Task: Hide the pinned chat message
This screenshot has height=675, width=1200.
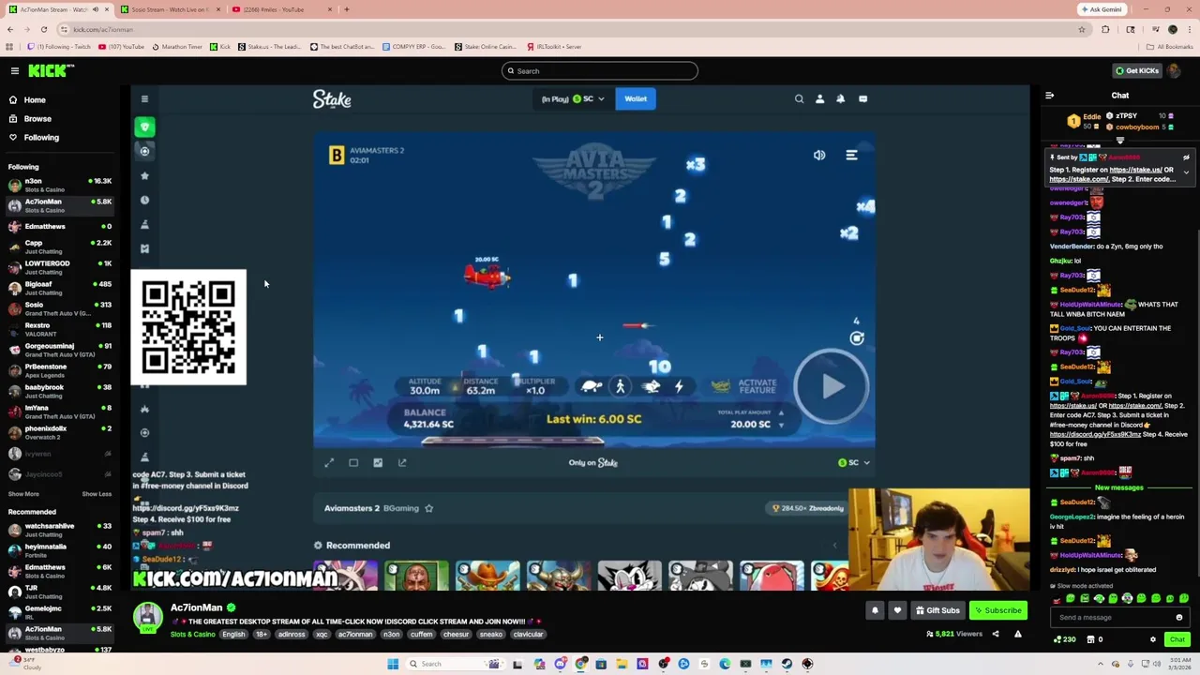Action: (1186, 157)
